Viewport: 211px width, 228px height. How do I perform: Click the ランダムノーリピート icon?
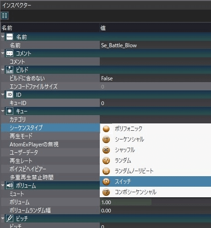point(106,171)
